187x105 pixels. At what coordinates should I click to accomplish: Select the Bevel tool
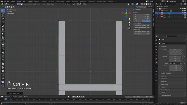(3, 53)
